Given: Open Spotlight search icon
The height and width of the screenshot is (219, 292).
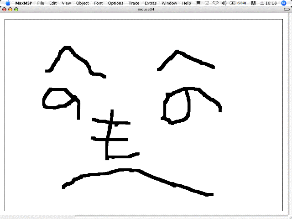Looking at the screenshot, I should pos(283,3).
